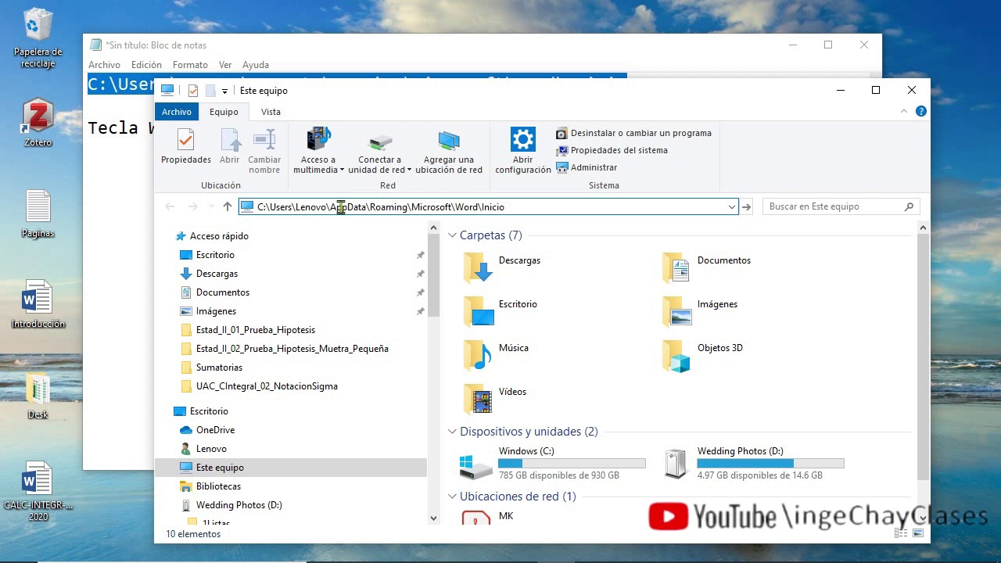Switch to the Equipo ribbon tab

(x=224, y=112)
